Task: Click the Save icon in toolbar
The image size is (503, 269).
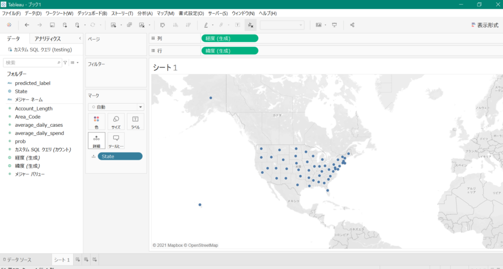Action: click(52, 25)
